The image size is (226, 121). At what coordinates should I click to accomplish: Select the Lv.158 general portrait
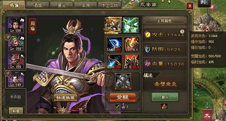(x=16, y=25)
